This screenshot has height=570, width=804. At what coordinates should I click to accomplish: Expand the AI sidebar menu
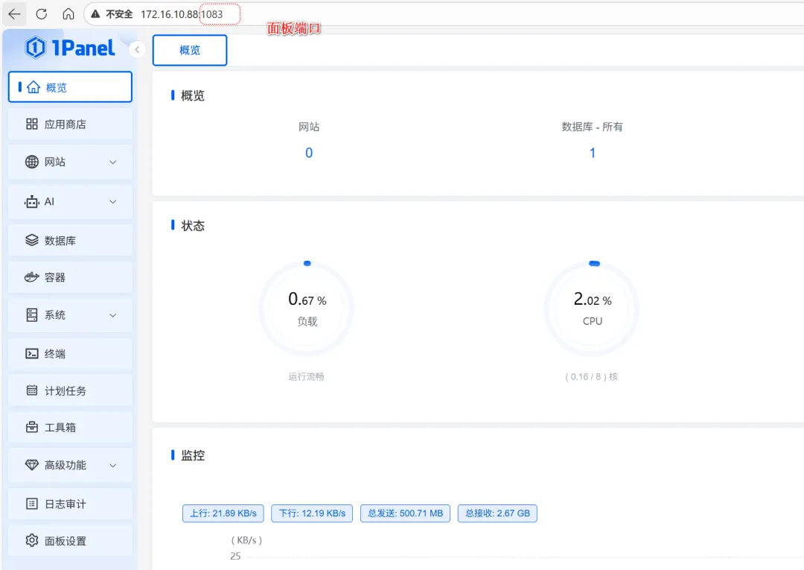click(x=70, y=201)
